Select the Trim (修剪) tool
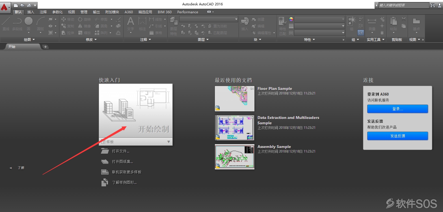Screen dimensions: 443x212 click(x=101, y=19)
